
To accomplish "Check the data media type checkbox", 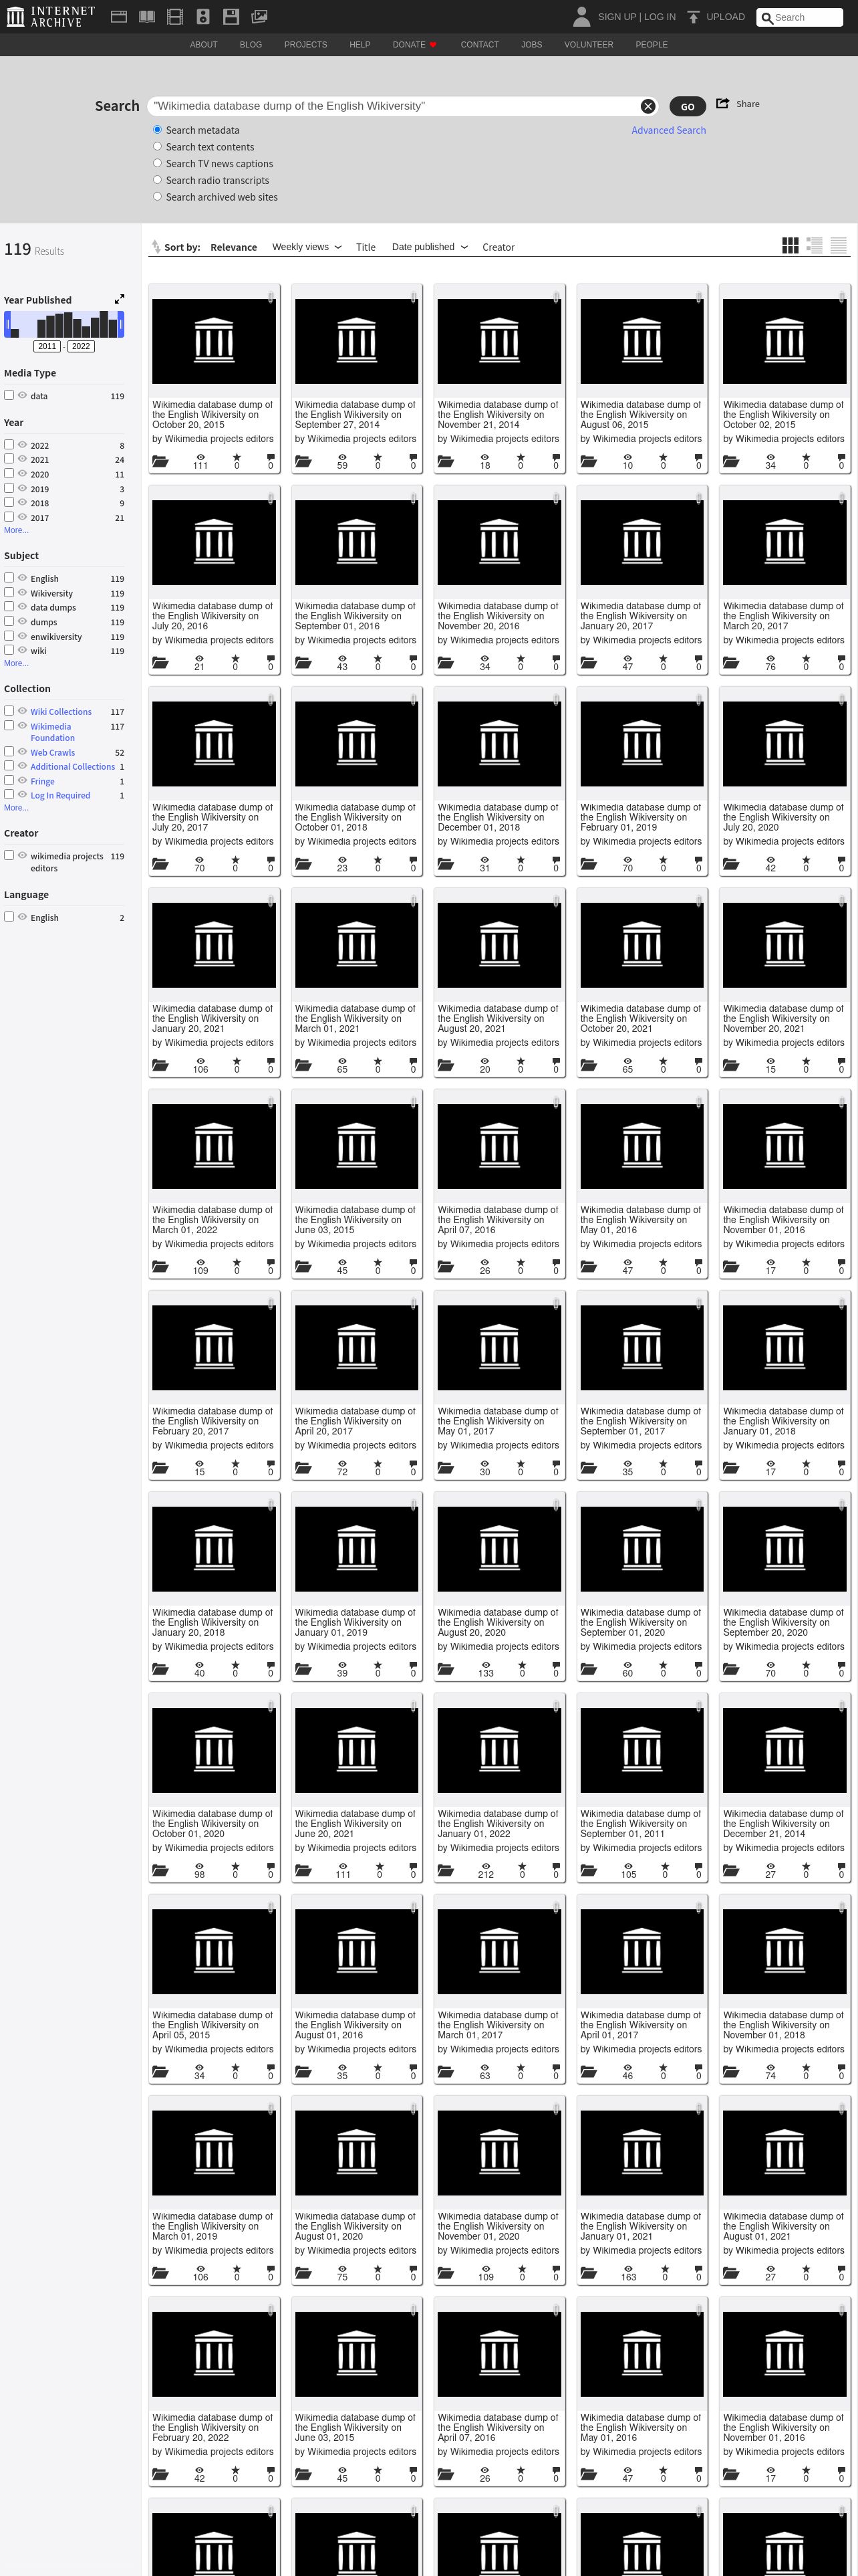I will (x=9, y=395).
